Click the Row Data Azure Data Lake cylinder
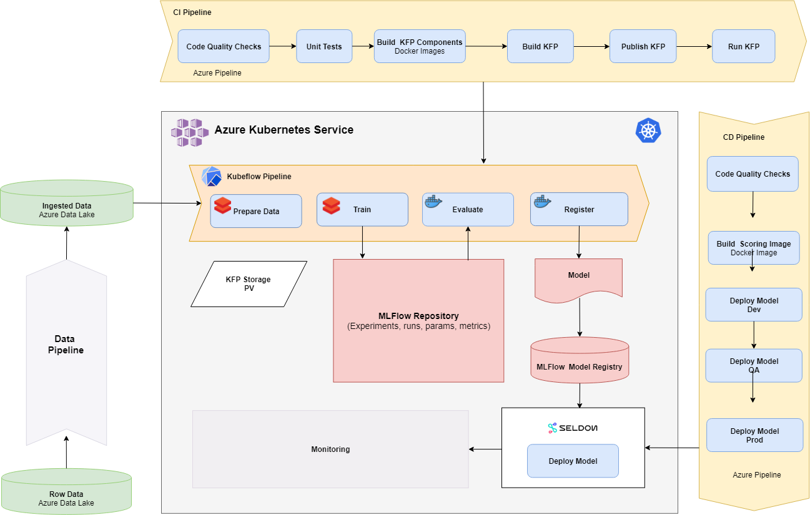This screenshot has height=515, width=810. pos(66,491)
